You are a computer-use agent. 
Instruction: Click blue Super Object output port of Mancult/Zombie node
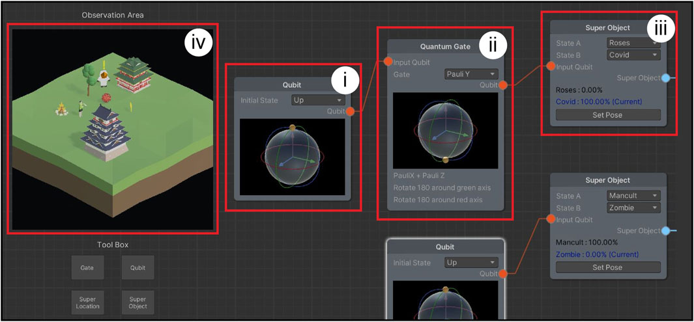[x=665, y=230]
